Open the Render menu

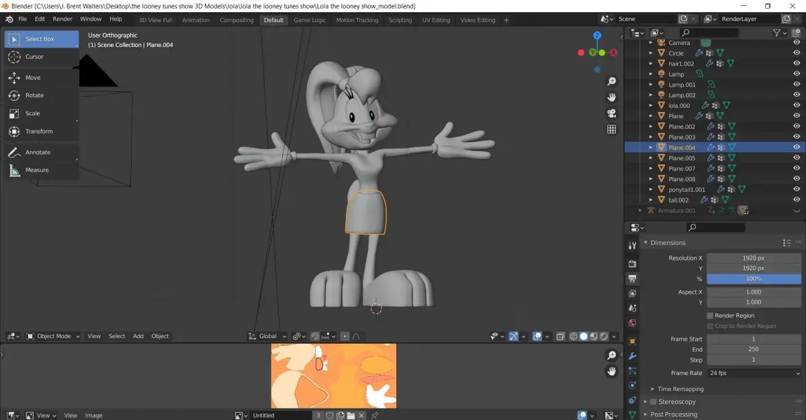[62, 19]
